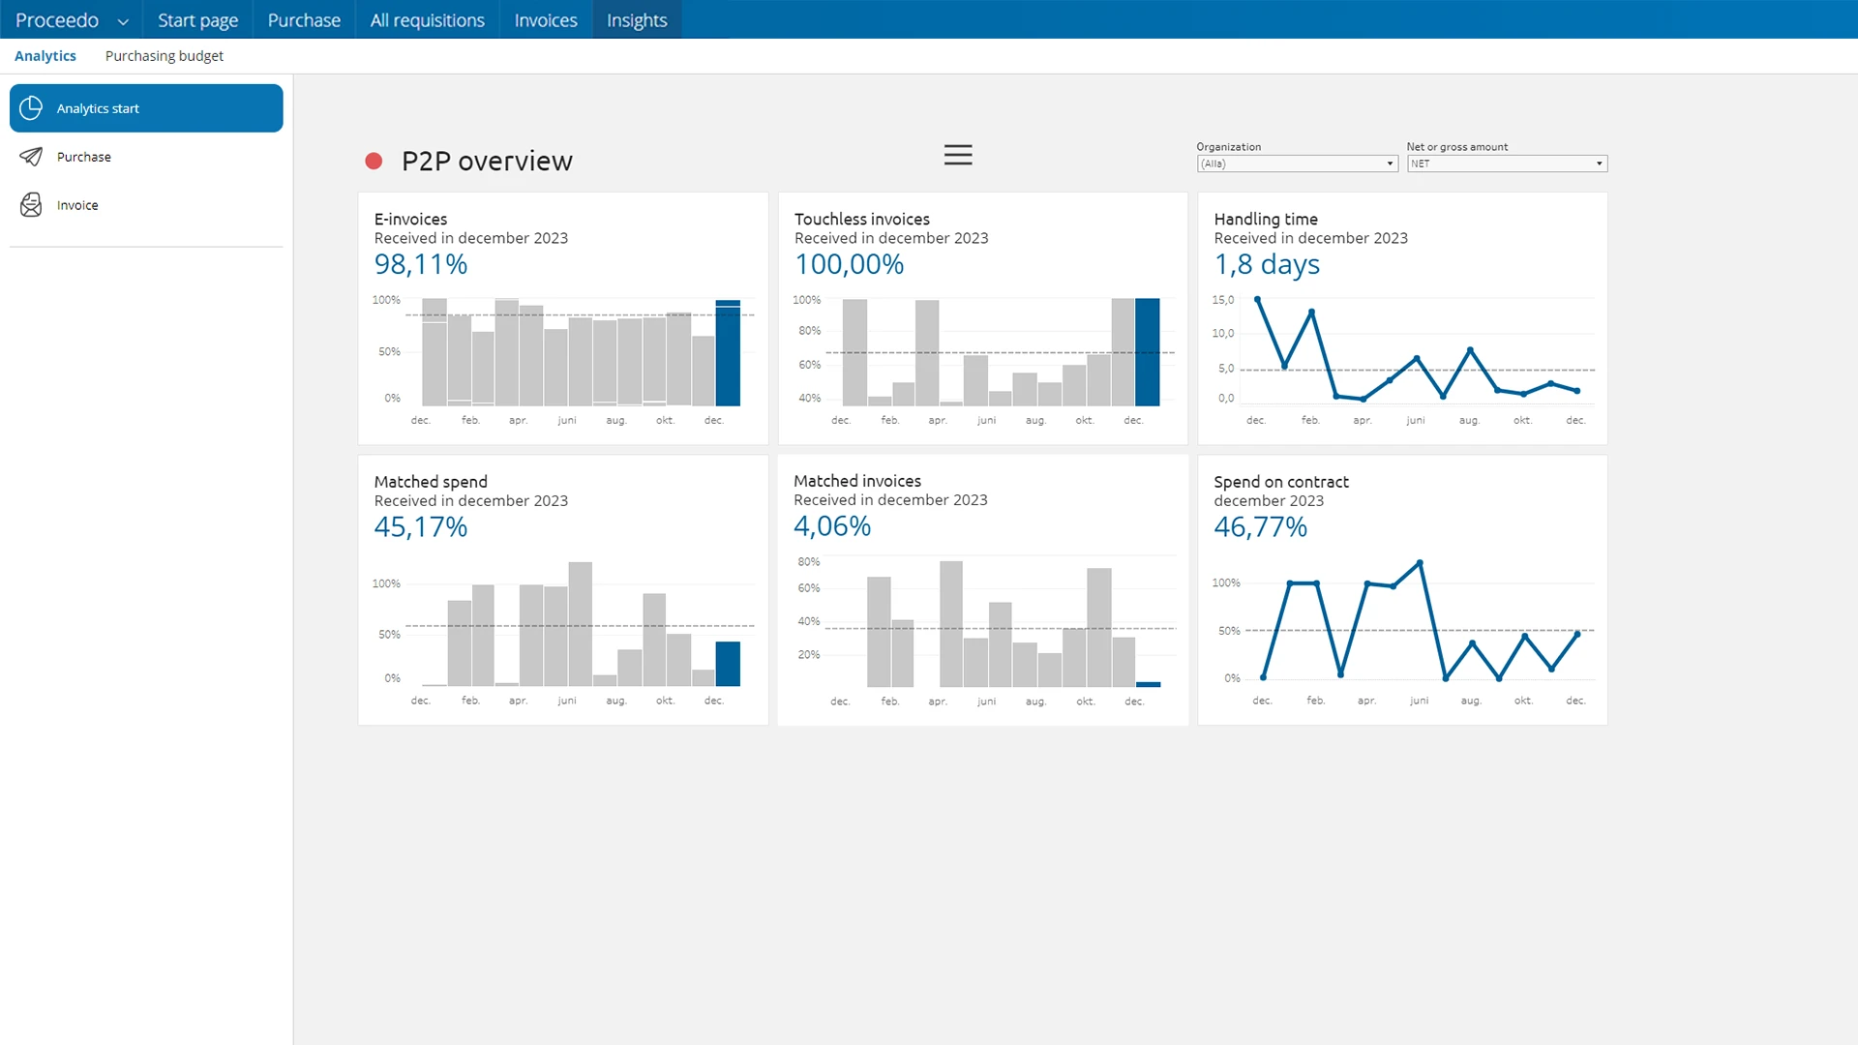This screenshot has width=1858, height=1045.
Task: Click the Invoice link in sidebar
Action: [x=77, y=205]
